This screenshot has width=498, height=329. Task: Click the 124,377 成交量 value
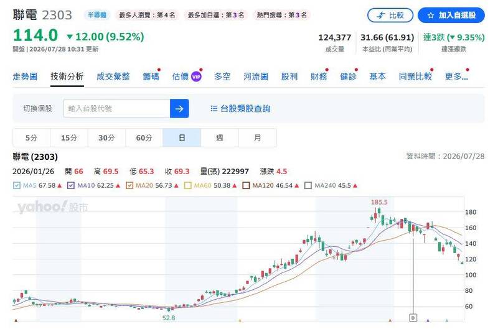click(x=335, y=37)
